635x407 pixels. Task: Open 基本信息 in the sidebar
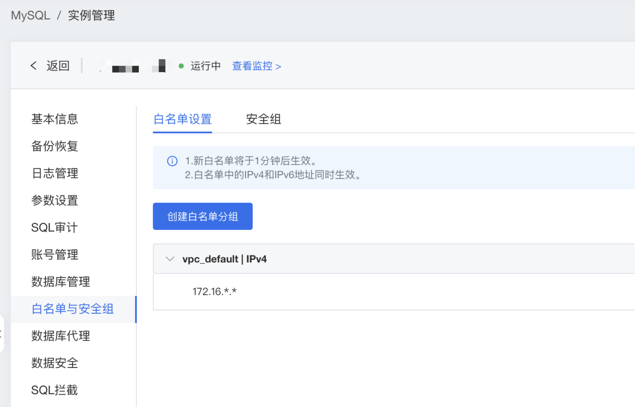[x=54, y=119]
